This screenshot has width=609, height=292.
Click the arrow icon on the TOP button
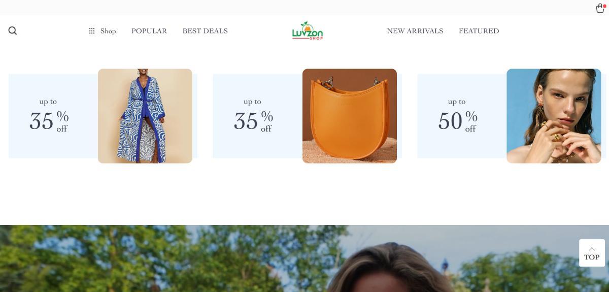click(x=592, y=249)
